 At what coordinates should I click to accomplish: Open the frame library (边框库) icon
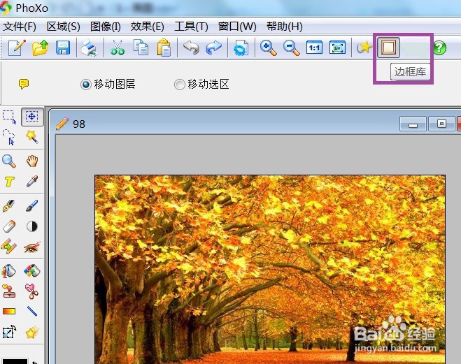click(388, 48)
